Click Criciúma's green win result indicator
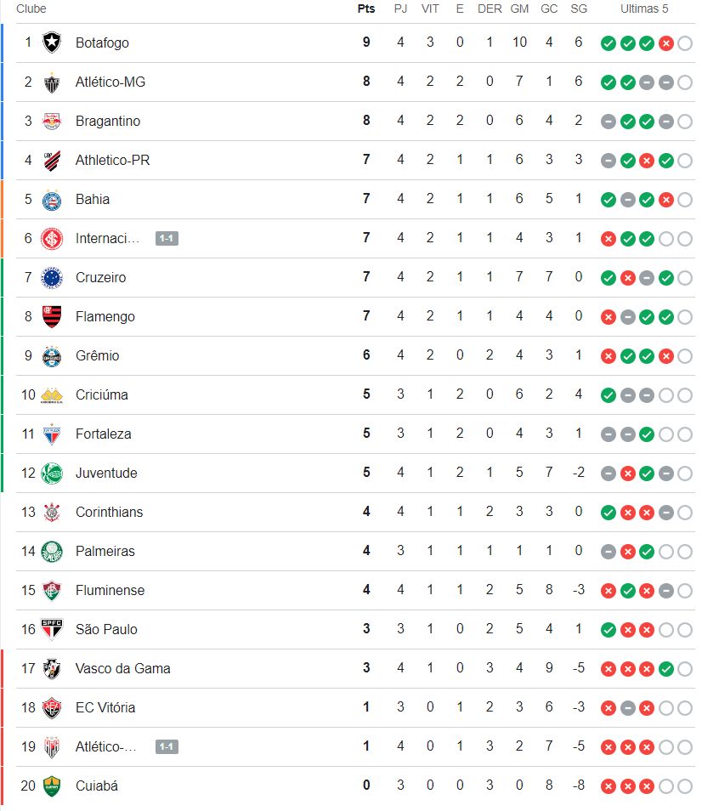702x811 pixels. 609,395
